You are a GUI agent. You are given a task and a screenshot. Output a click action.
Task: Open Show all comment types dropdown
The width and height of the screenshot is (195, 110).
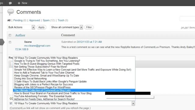[66, 27]
